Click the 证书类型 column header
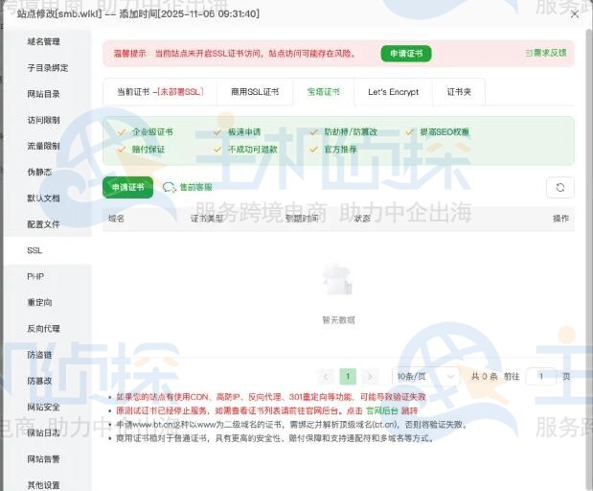This screenshot has width=593, height=491. point(207,219)
